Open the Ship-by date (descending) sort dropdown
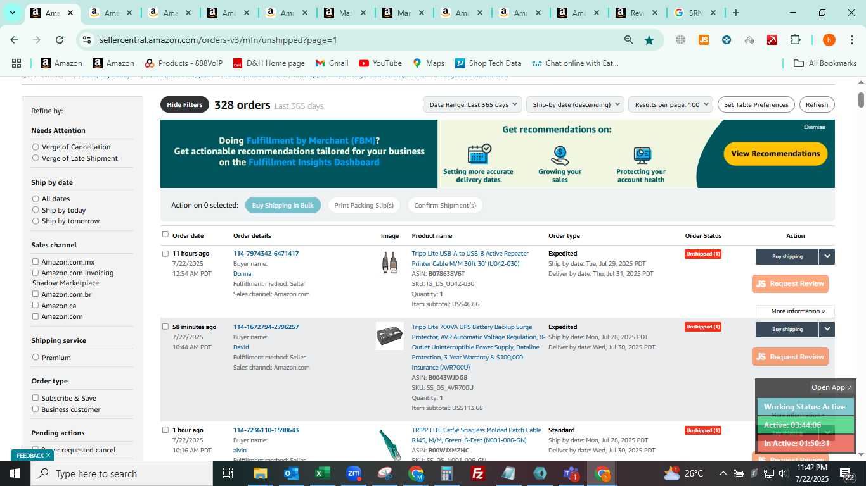The image size is (866, 486). [x=575, y=104]
